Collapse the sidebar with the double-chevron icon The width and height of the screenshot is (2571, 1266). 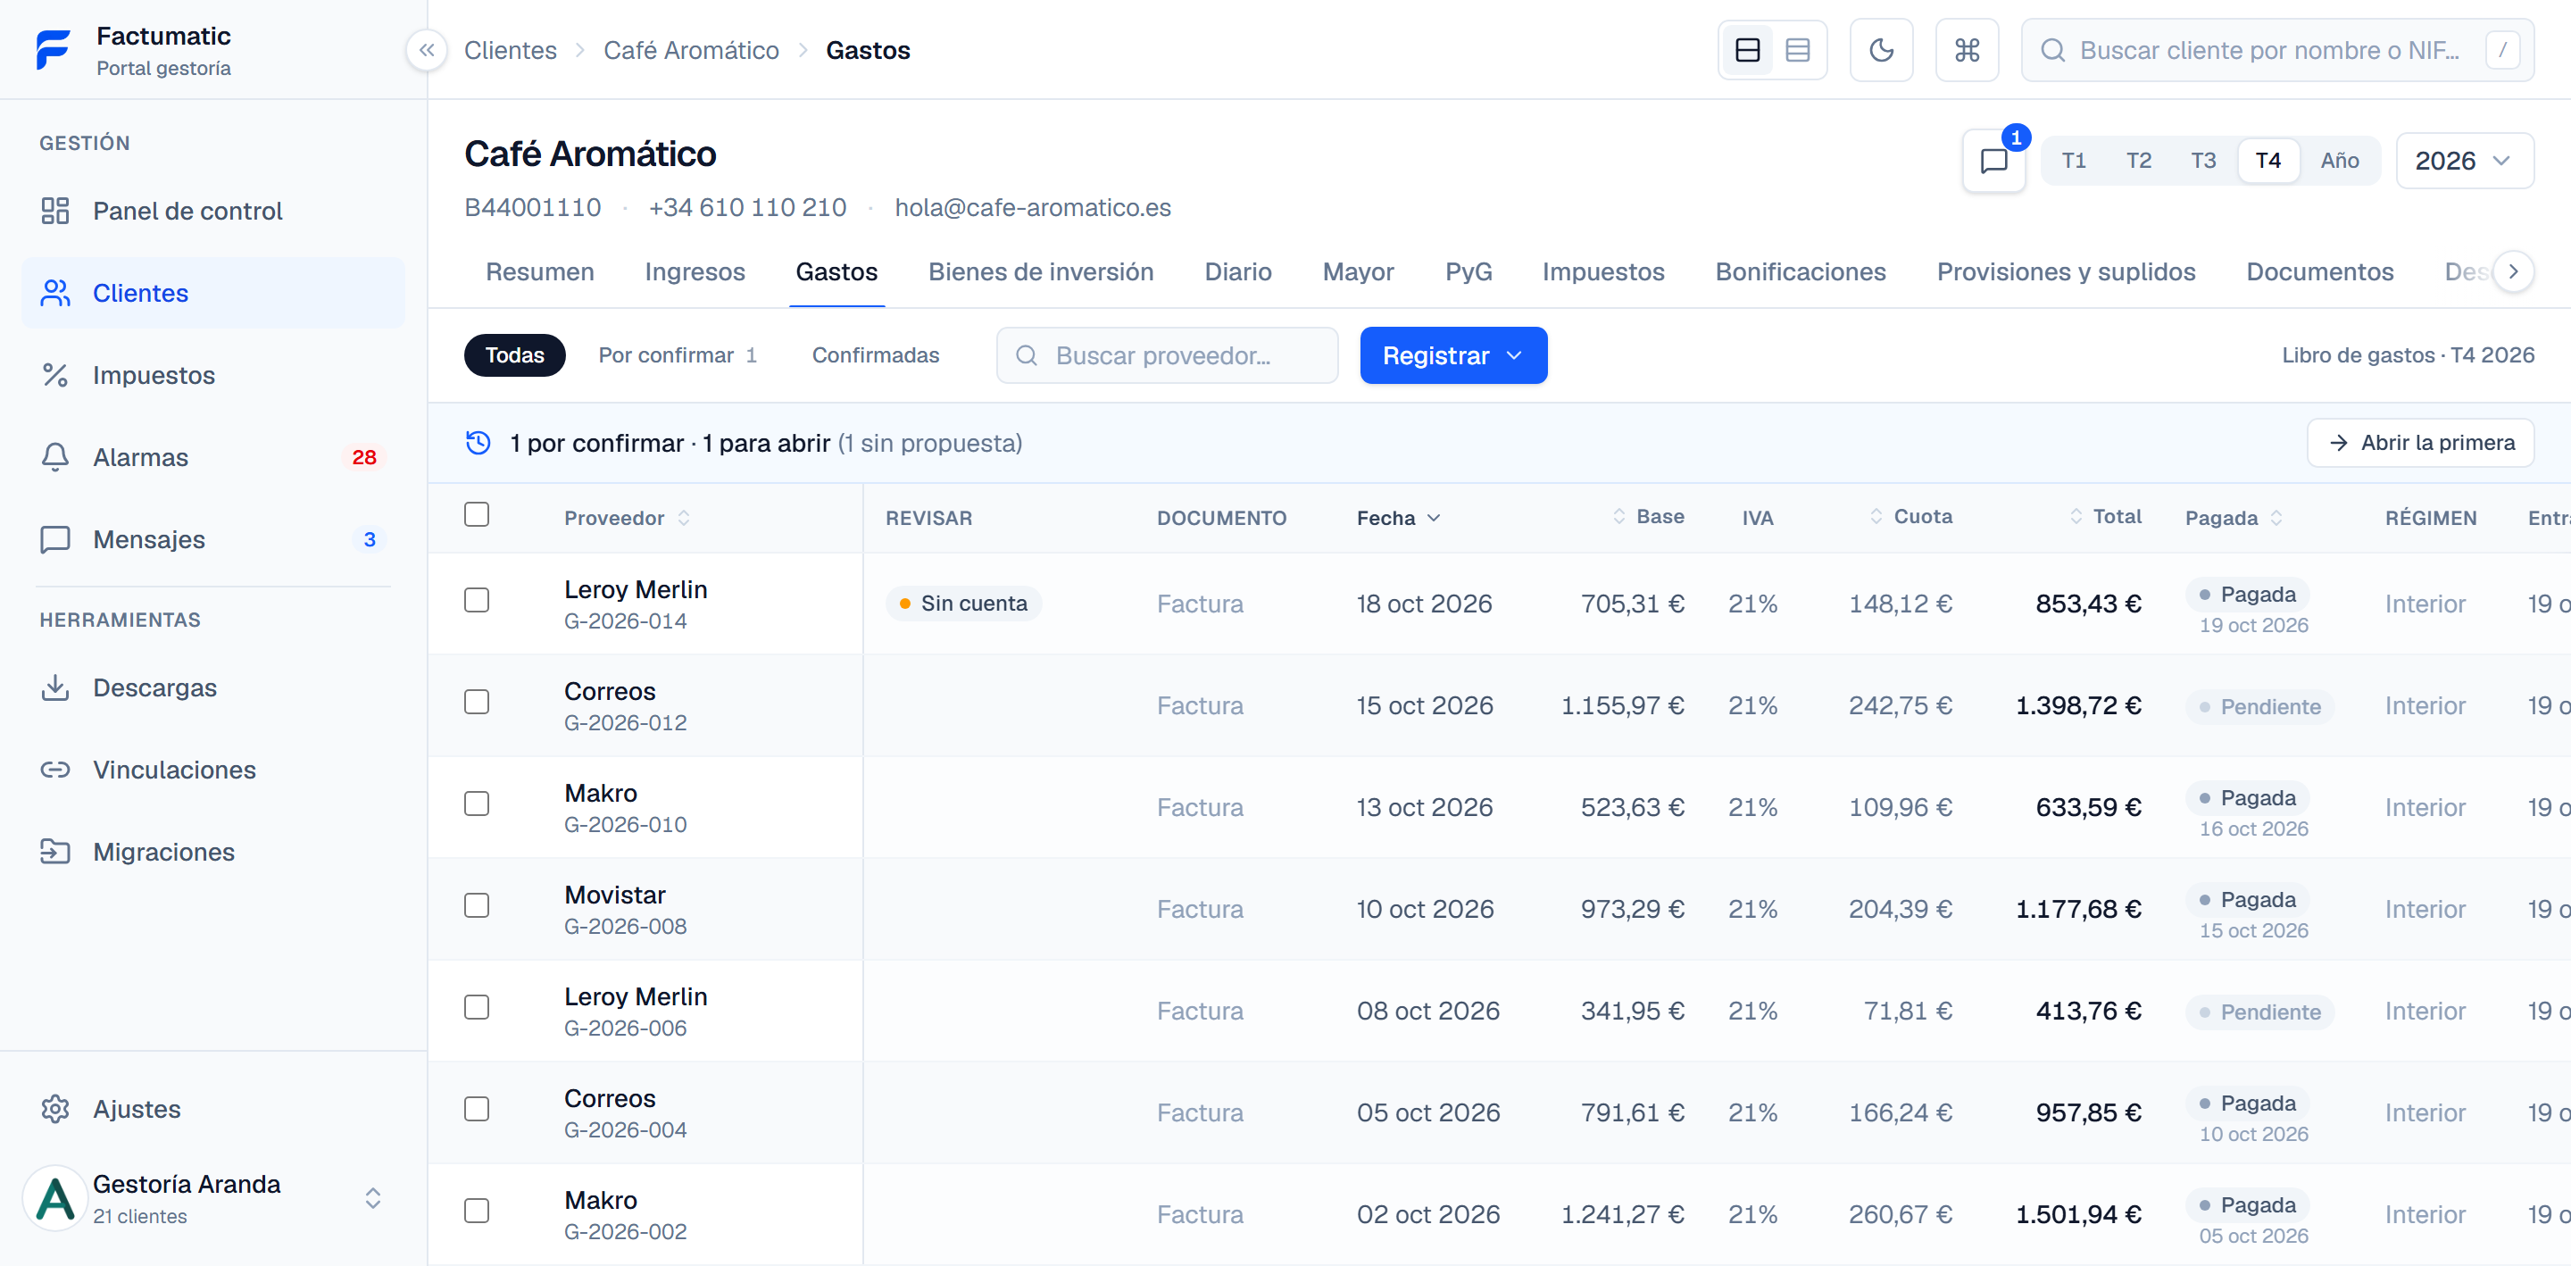point(426,50)
